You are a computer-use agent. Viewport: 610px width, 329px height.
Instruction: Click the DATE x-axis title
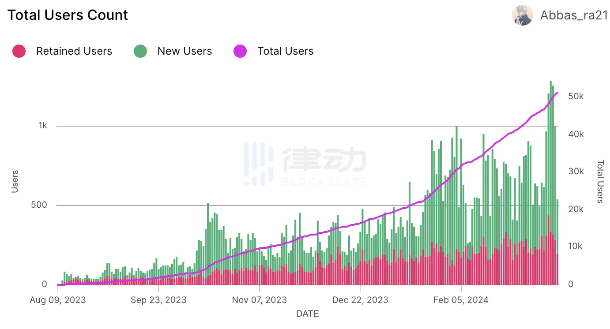[x=307, y=314]
